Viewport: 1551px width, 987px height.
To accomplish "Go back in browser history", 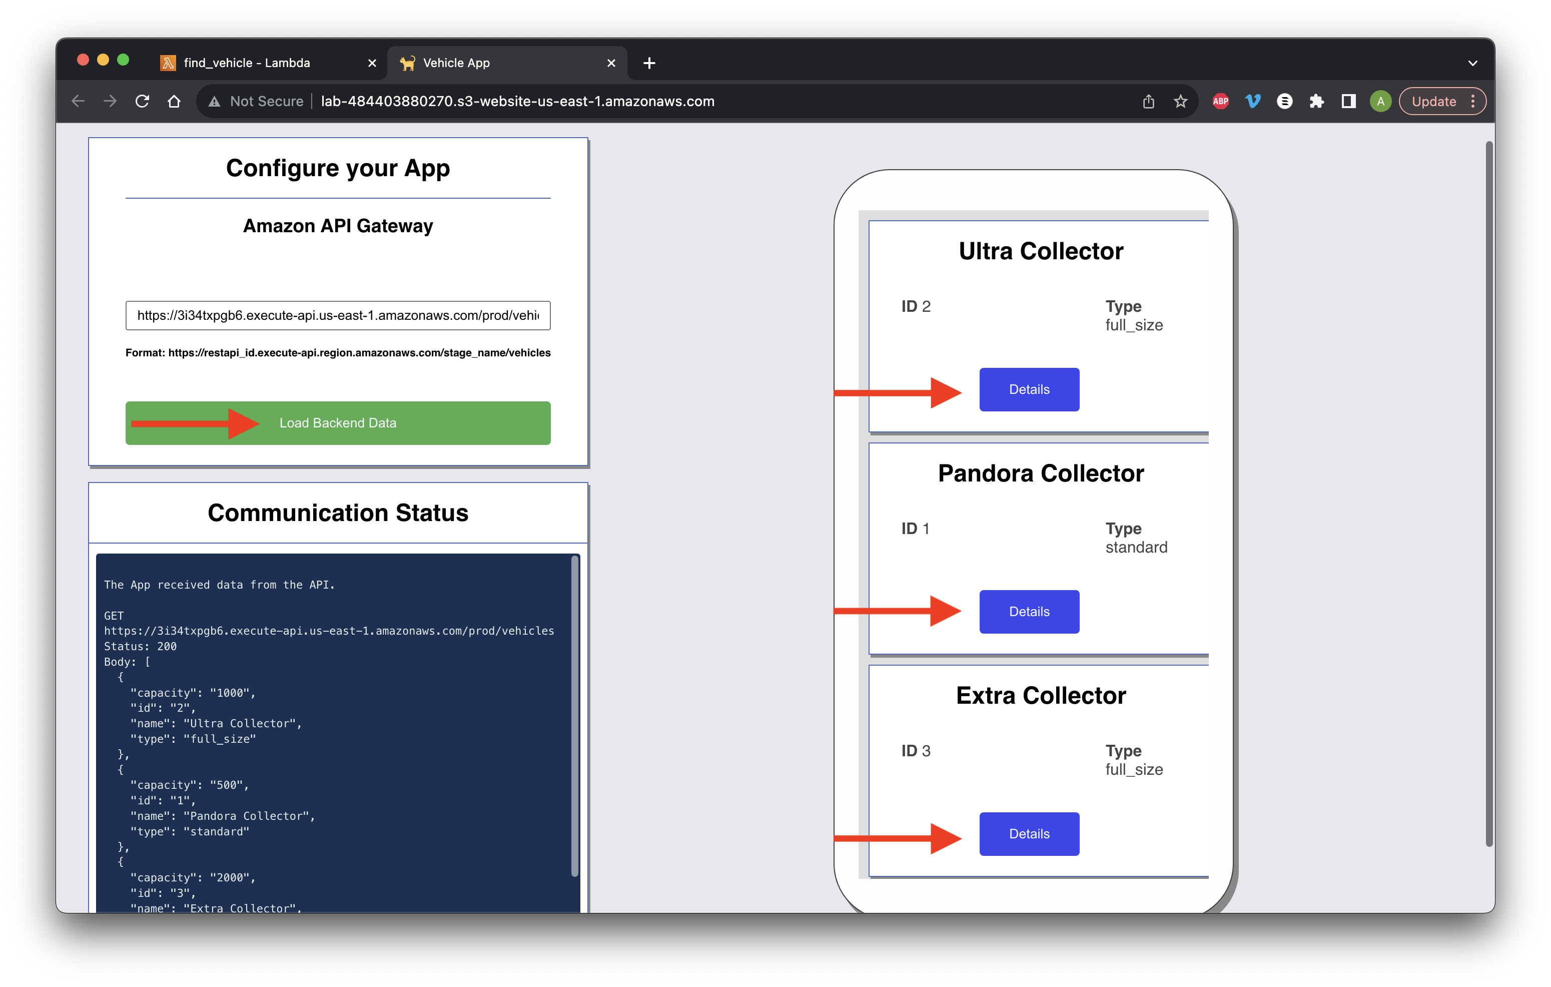I will pyautogui.click(x=78, y=101).
